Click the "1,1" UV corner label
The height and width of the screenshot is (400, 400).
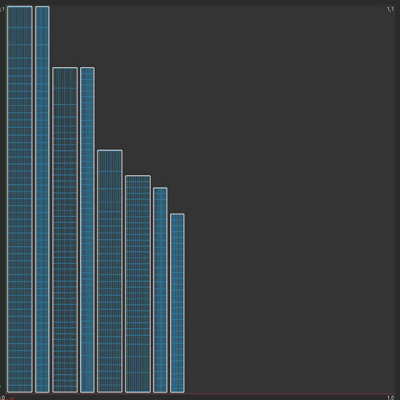pos(390,9)
